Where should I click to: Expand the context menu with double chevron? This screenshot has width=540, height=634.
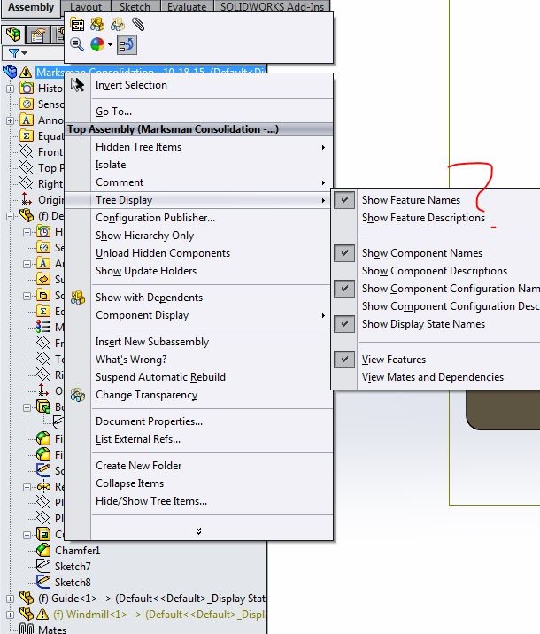tap(198, 531)
